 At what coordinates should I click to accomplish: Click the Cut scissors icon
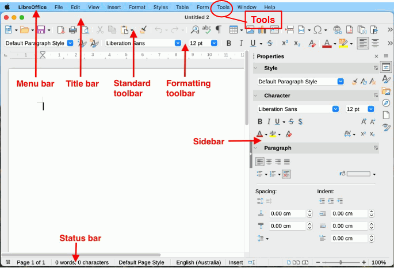click(x=100, y=30)
